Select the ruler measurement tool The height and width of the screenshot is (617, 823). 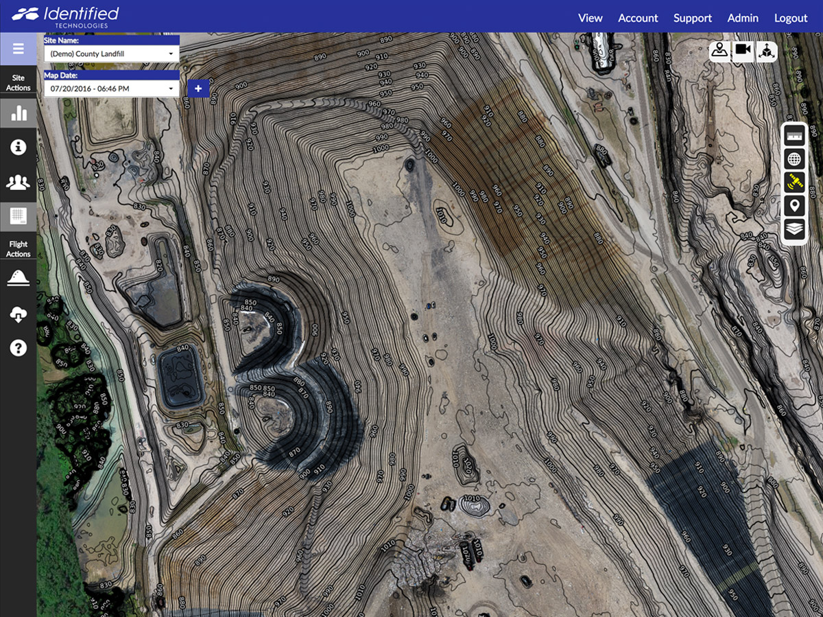794,135
